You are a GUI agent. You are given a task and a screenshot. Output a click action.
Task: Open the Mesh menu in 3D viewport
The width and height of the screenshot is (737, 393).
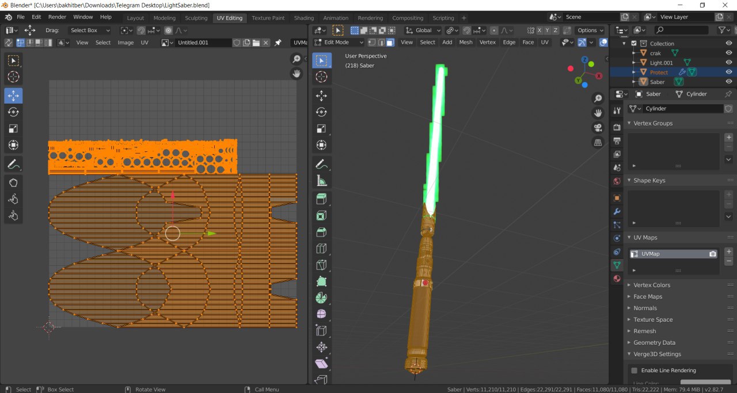[x=466, y=42]
